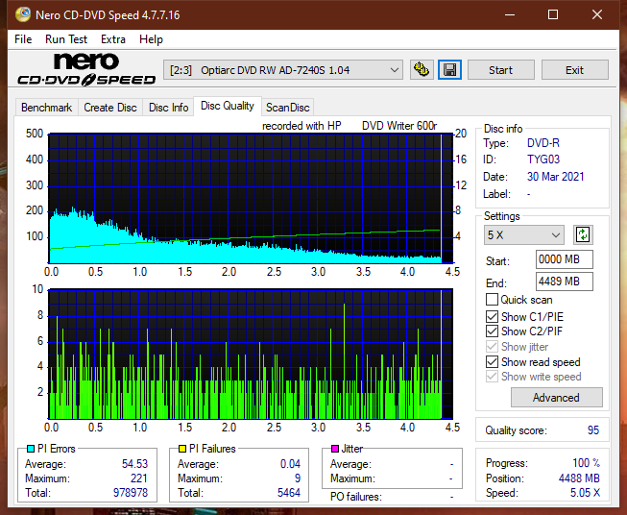
Task: Click the disc type DVD-R
Action: [543, 143]
